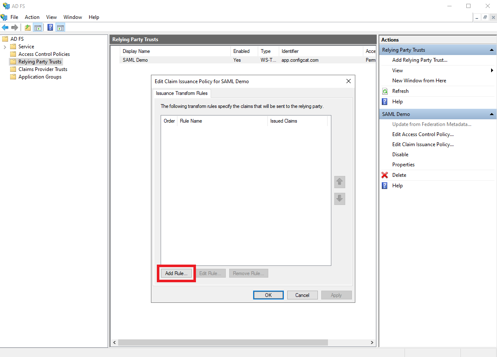Click the red X Delete icon in Actions
The height and width of the screenshot is (357, 497).
coord(385,175)
